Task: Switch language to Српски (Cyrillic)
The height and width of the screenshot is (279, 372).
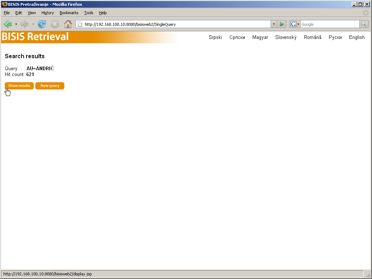Action: [x=237, y=37]
